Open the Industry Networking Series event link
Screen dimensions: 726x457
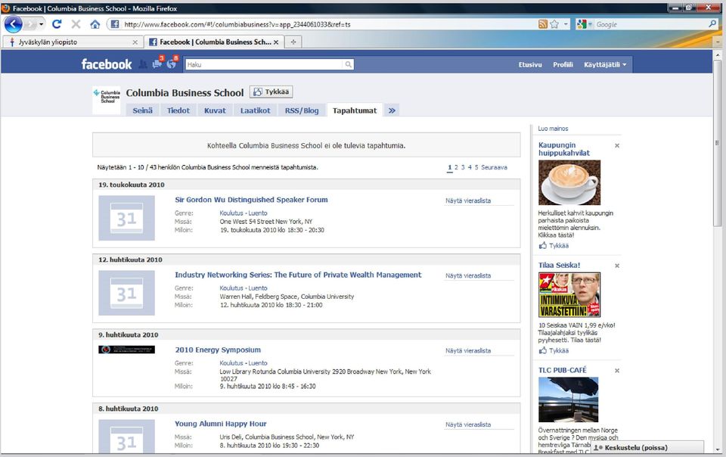tap(298, 275)
